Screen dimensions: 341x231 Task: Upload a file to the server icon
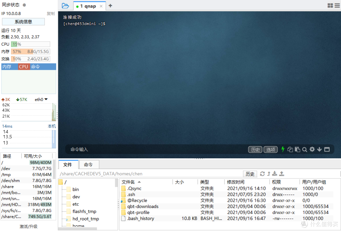(x=282, y=174)
